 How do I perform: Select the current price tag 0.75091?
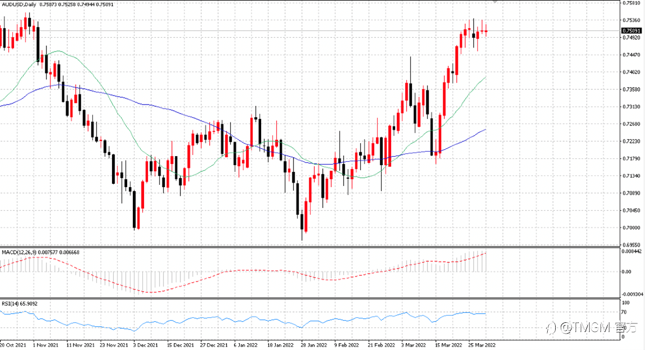(631, 31)
